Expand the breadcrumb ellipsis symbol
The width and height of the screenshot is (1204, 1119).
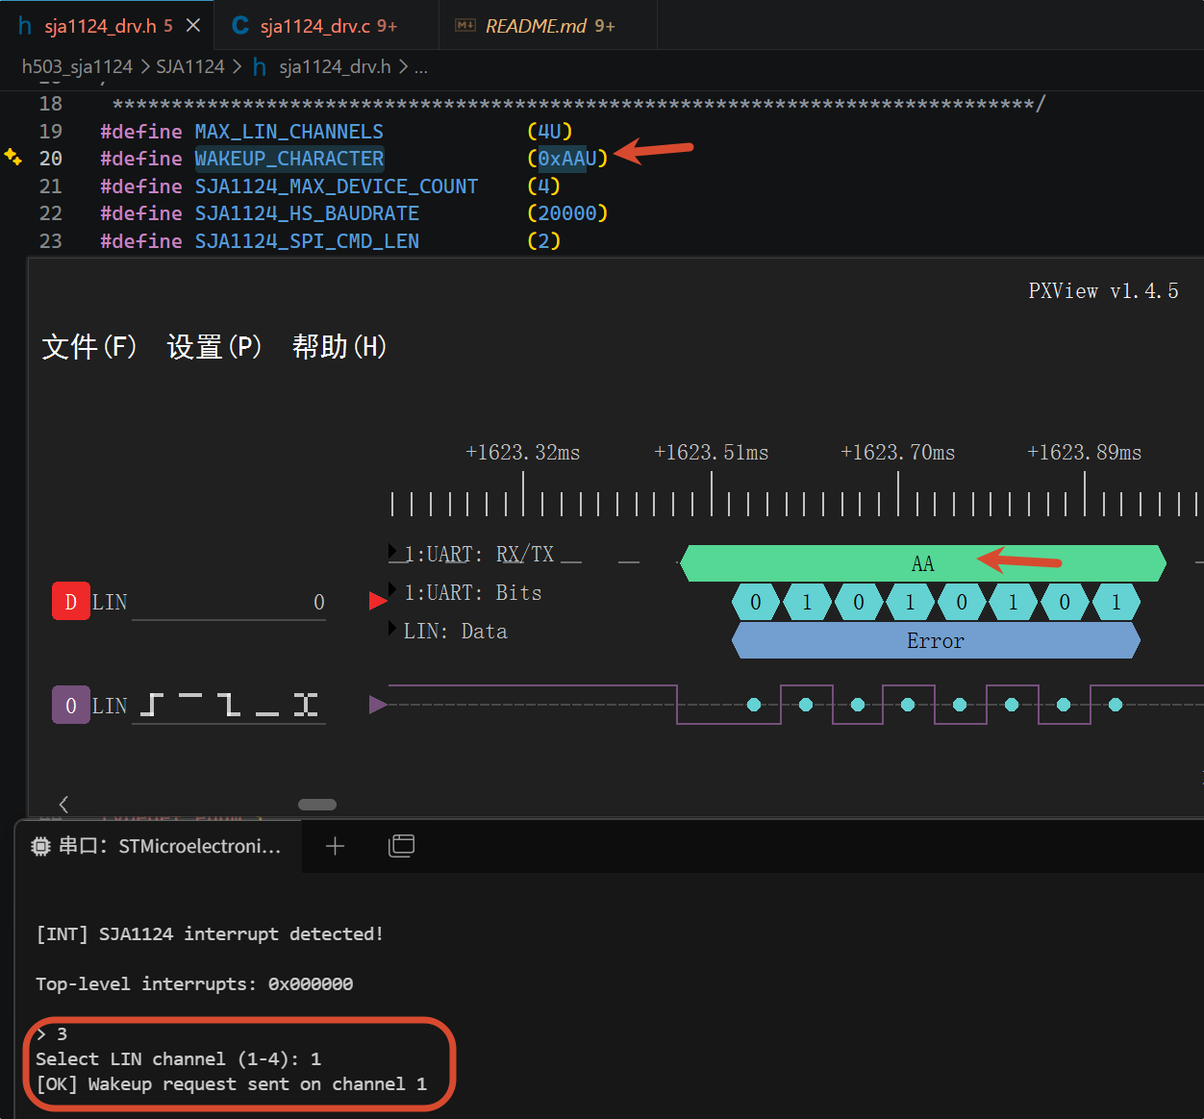(421, 66)
